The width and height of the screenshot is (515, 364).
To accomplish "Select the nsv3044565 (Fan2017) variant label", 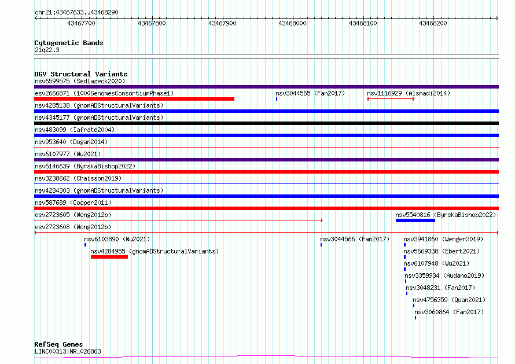I will [x=310, y=93].
